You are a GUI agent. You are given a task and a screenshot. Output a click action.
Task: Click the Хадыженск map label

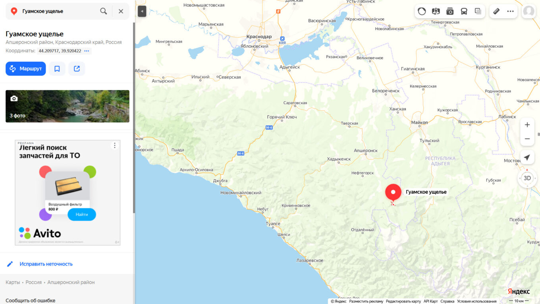coord(339,159)
